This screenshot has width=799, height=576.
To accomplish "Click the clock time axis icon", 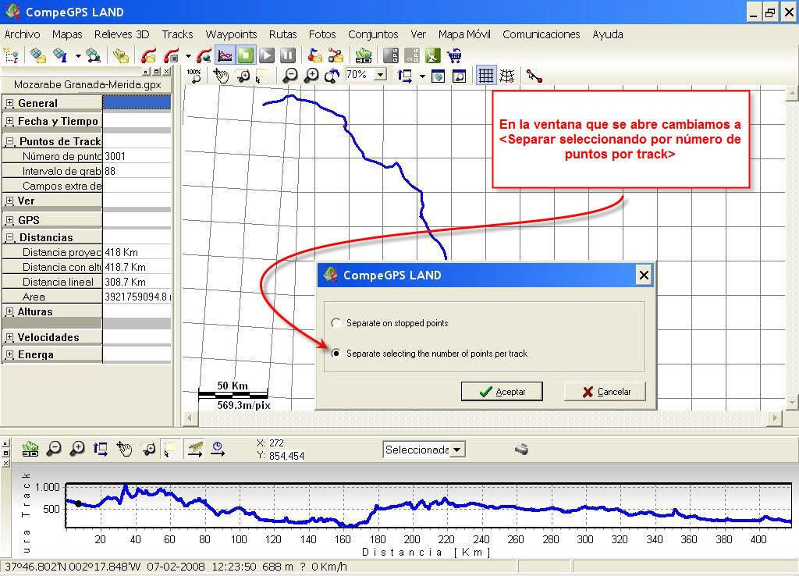I will [218, 449].
